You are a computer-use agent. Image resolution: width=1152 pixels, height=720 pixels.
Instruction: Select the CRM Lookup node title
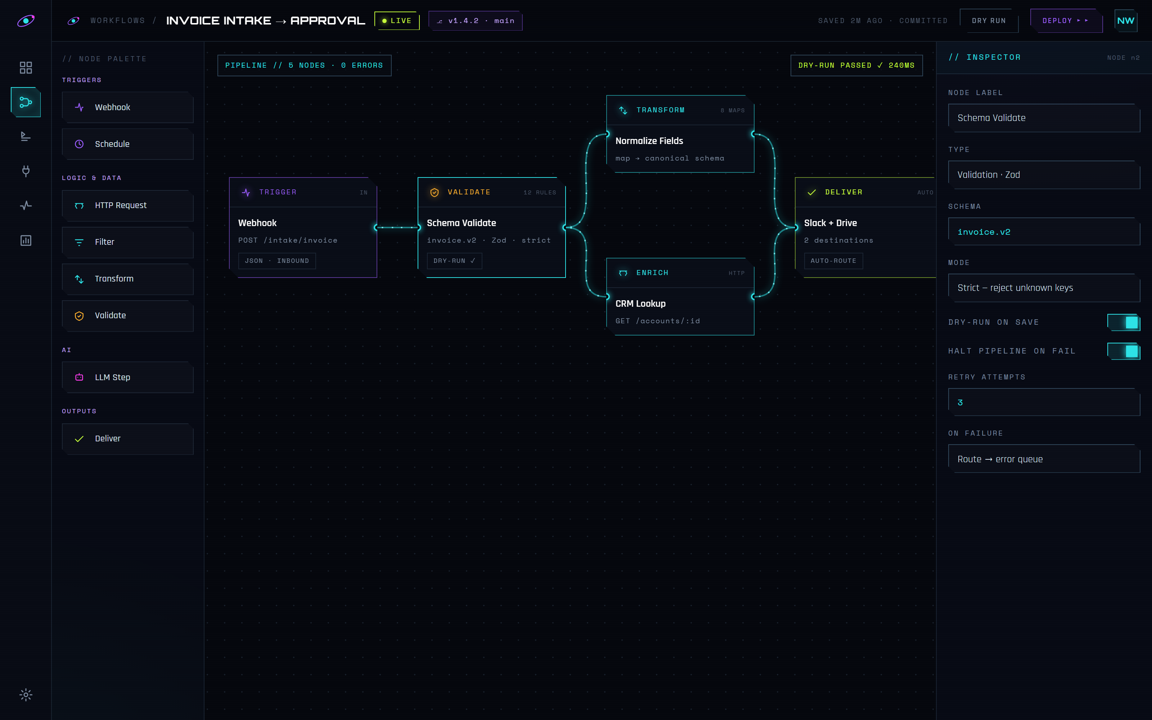click(x=640, y=304)
